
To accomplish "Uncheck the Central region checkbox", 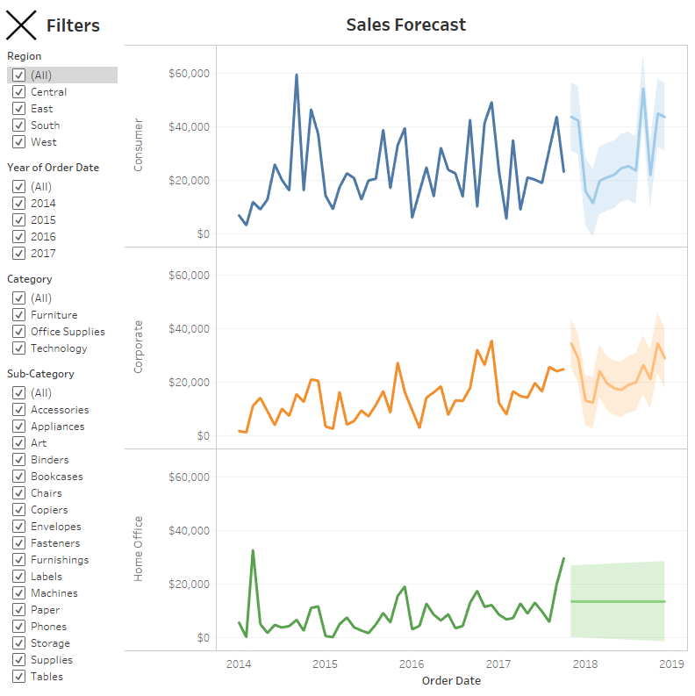I will click(18, 92).
